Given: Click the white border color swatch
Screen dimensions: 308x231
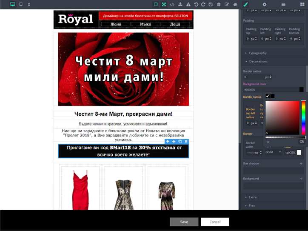Looking at the screenshot, I should 299,152.
